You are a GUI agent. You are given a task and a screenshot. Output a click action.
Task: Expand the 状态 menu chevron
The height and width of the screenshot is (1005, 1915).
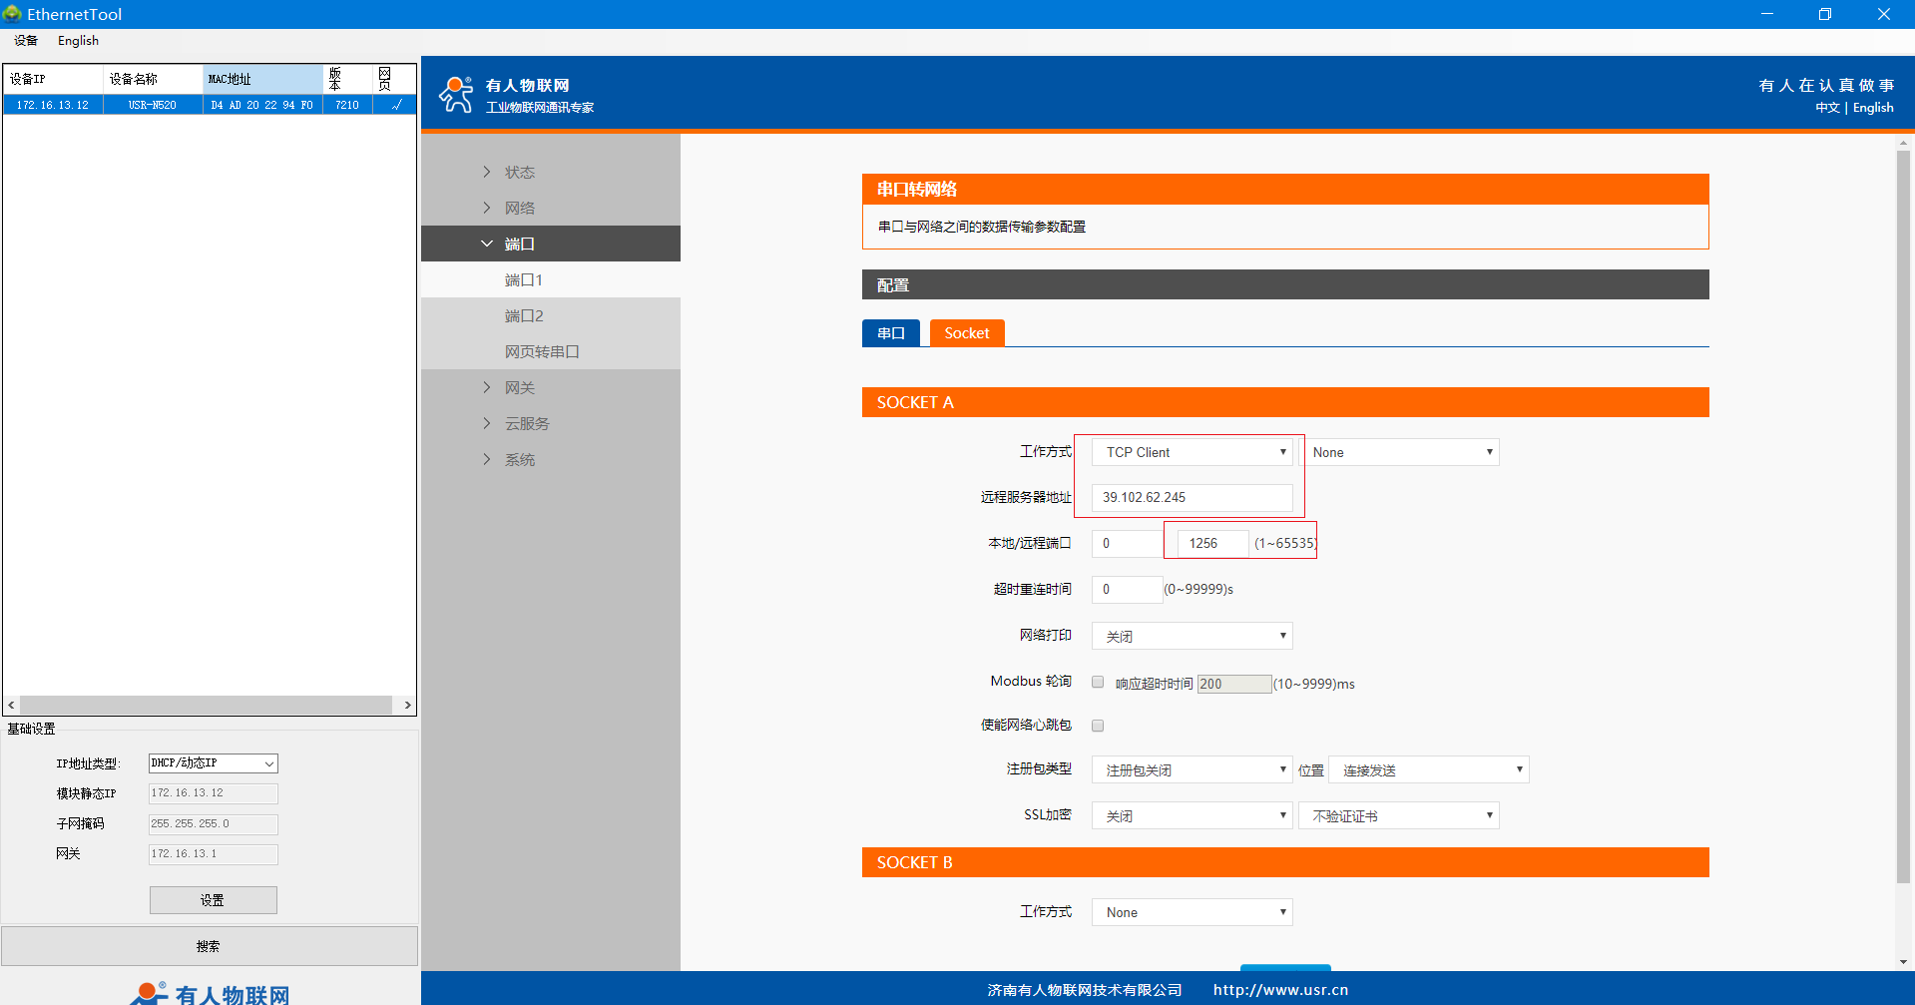click(x=487, y=172)
